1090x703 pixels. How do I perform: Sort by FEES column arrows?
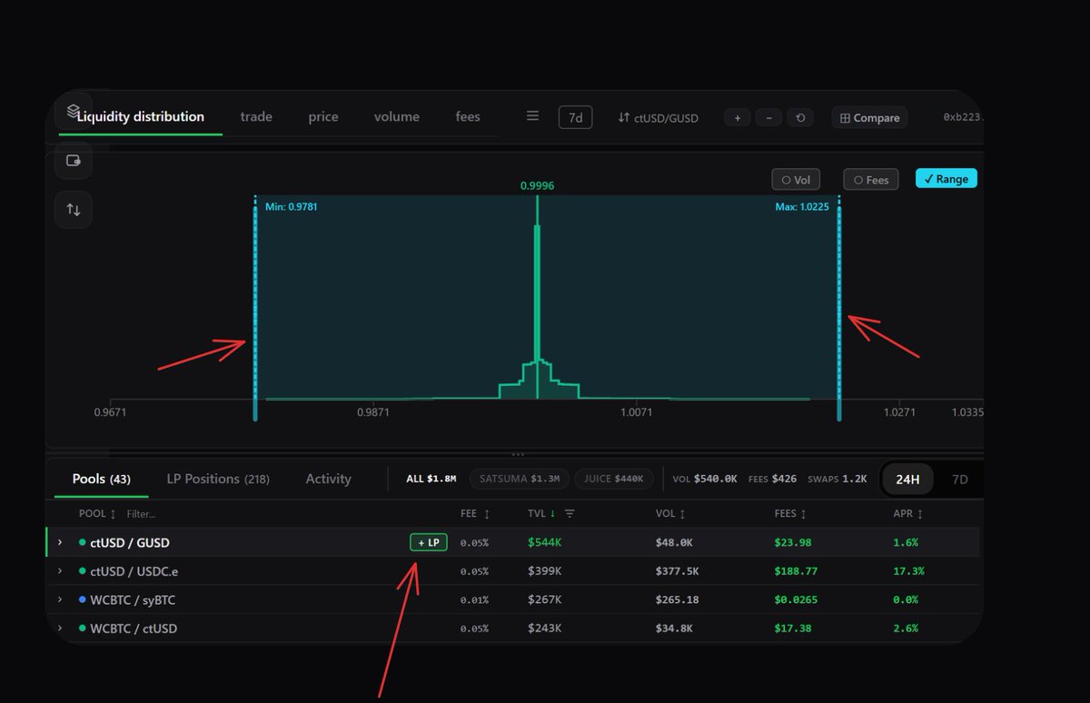(x=804, y=514)
